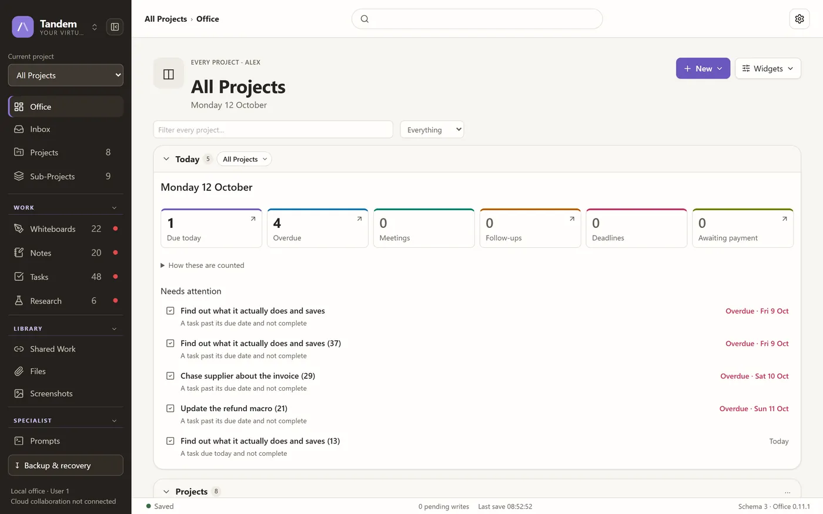Check off task ending with (37)
The height and width of the screenshot is (514, 823).
coord(170,343)
